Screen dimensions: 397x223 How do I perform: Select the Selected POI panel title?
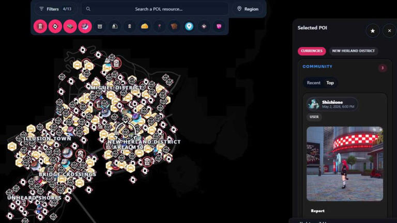point(312,28)
